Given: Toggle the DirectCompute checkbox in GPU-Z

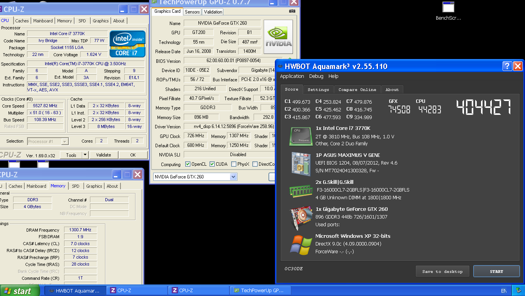Looking at the screenshot, I should point(255,164).
